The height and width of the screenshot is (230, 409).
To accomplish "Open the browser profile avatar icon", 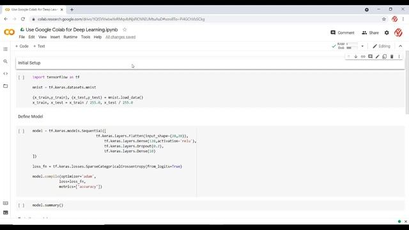I will 394,19.
